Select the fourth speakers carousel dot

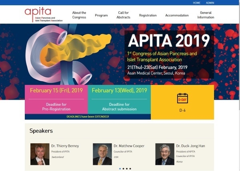pyautogui.click(x=130, y=169)
